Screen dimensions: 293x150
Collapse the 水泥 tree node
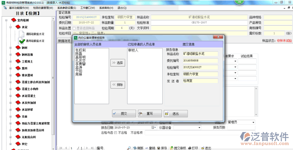[x=11, y=27]
